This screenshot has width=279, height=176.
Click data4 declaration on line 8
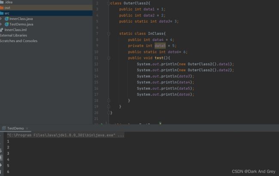click(x=158, y=39)
